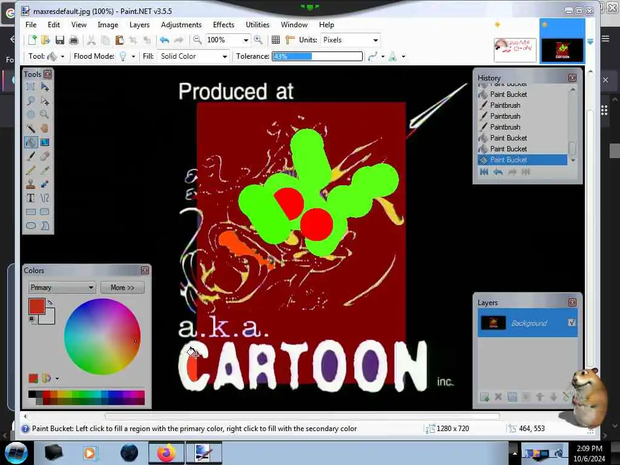Viewport: 620px width, 465px height.
Task: Select the Freeform Shape tool
Action: pyautogui.click(x=45, y=226)
